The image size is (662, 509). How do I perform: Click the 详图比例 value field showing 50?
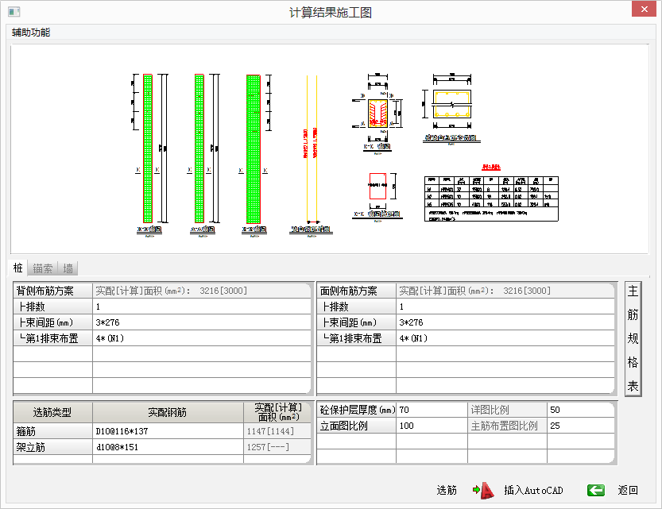[580, 410]
